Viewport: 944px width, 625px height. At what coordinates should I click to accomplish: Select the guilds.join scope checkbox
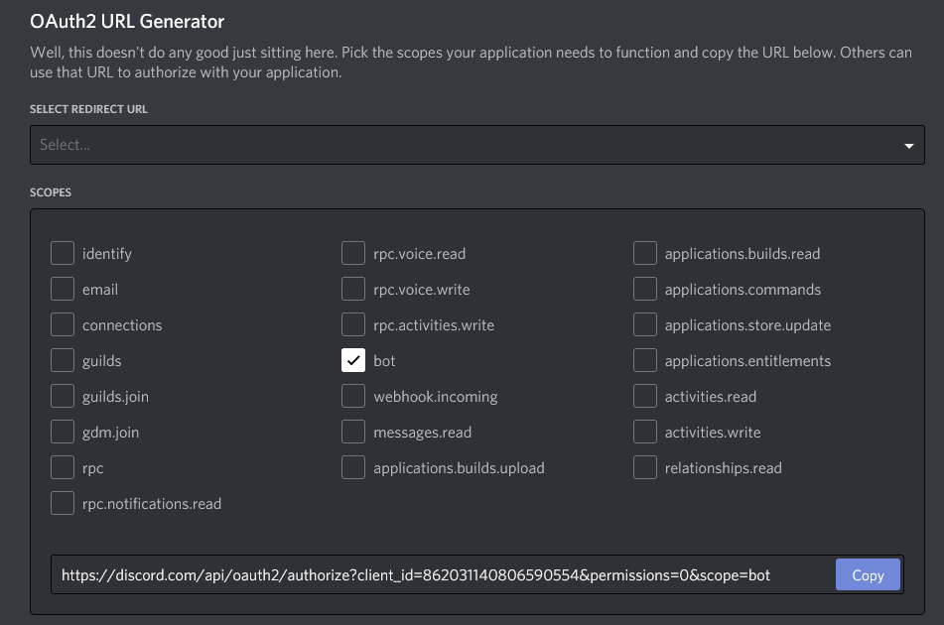pos(63,397)
